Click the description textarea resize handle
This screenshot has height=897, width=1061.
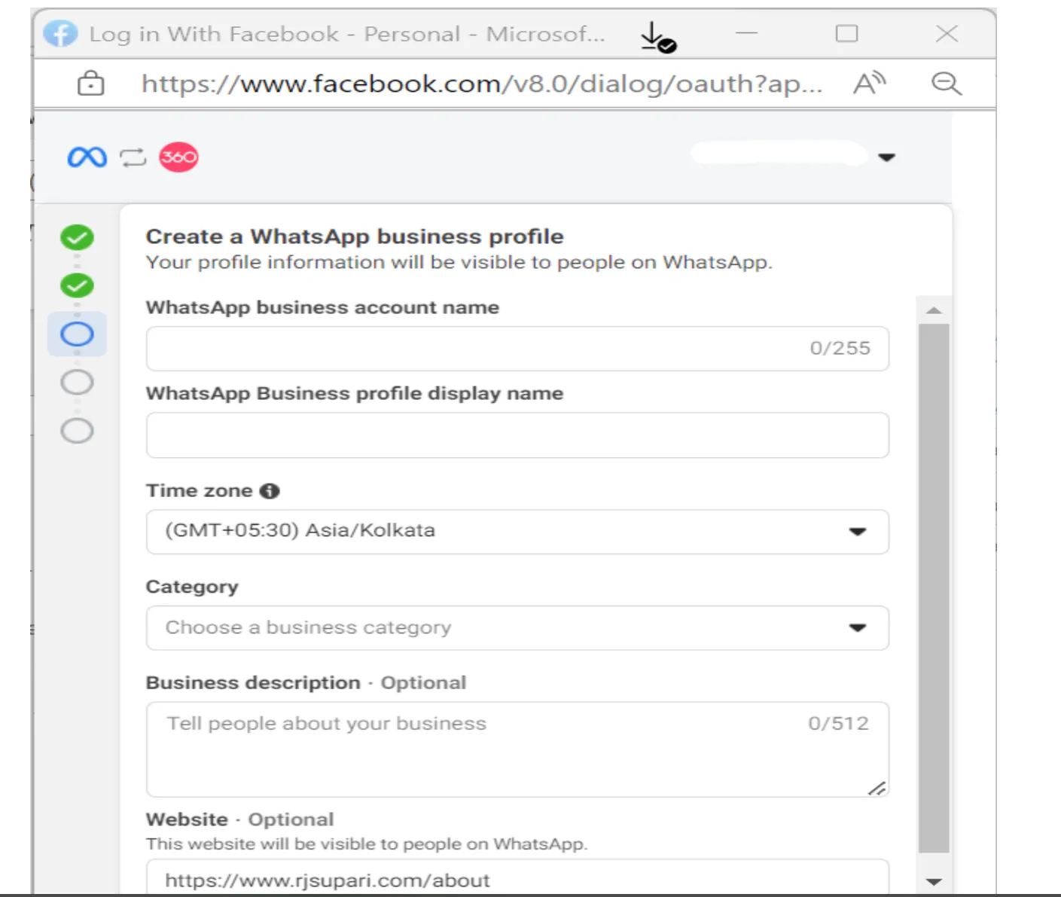click(877, 788)
